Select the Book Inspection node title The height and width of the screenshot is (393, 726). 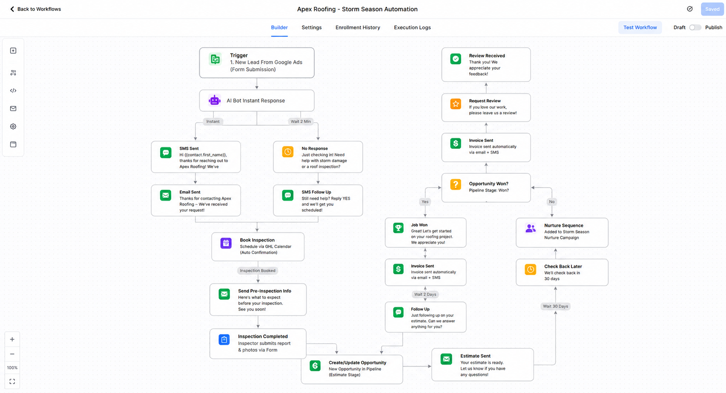coord(257,240)
